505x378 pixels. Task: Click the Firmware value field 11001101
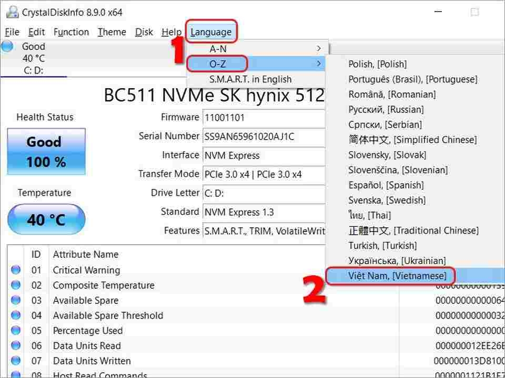point(264,118)
